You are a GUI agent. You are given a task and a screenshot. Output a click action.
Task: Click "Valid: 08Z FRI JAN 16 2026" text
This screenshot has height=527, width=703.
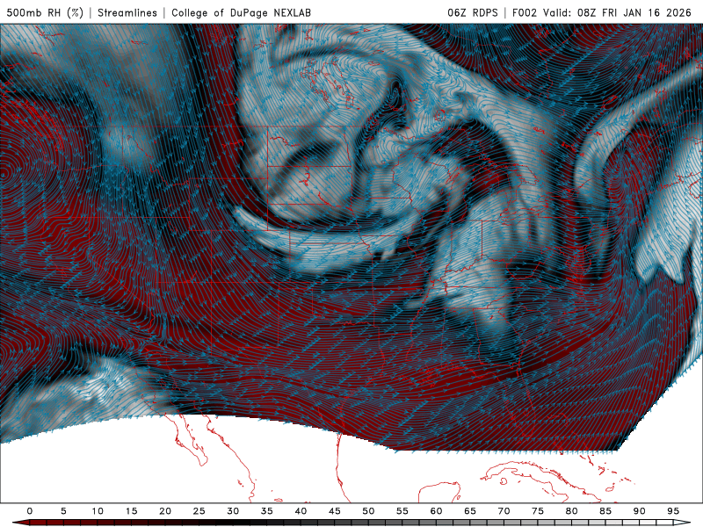pyautogui.click(x=618, y=12)
